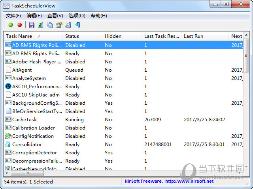The height and width of the screenshot is (189, 253).
Task: Open the 文件(F) menu
Action: coord(13,16)
